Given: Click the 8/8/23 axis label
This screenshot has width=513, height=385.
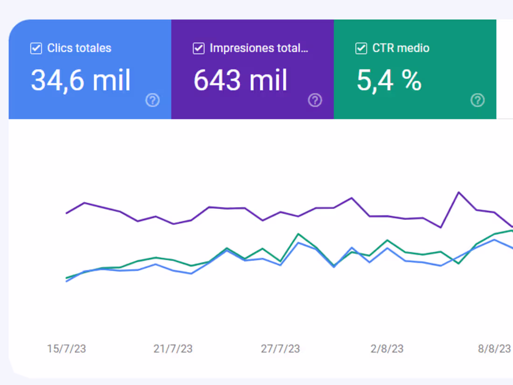Looking at the screenshot, I should point(494,349).
